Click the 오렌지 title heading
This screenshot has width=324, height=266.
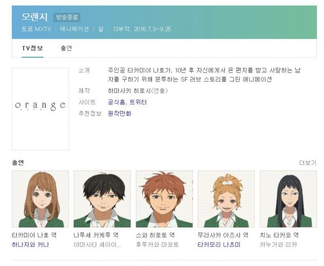click(34, 17)
